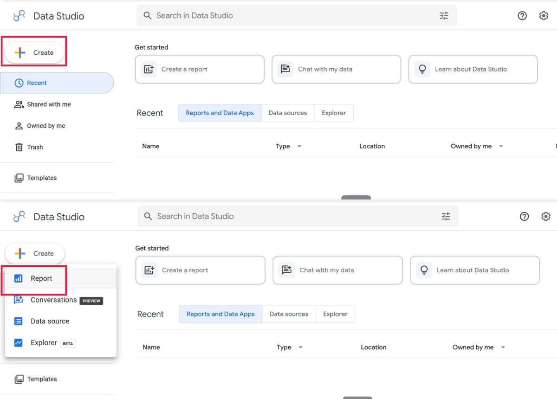Choose Conversations from the Create menu

60,300
